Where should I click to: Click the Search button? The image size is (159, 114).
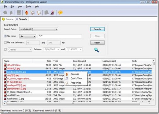97,29
